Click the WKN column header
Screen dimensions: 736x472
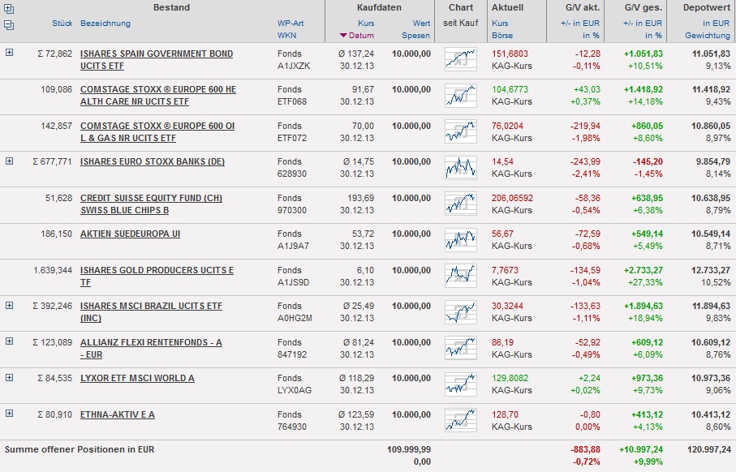pyautogui.click(x=286, y=36)
